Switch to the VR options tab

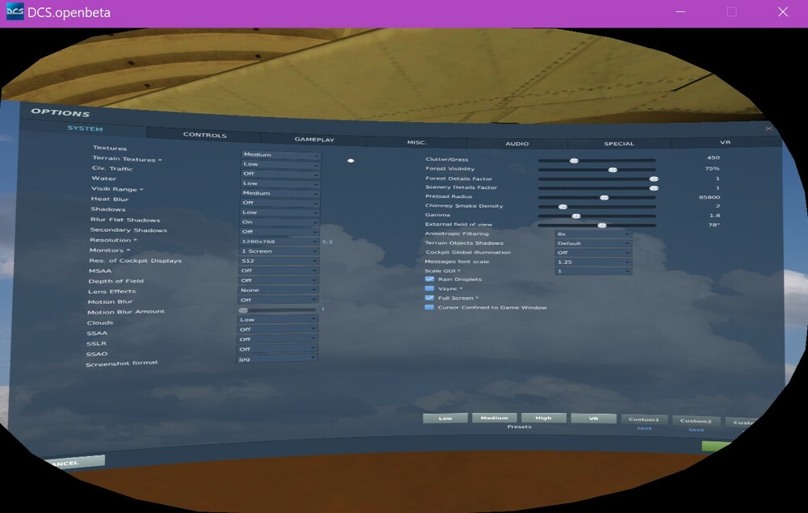pyautogui.click(x=725, y=142)
